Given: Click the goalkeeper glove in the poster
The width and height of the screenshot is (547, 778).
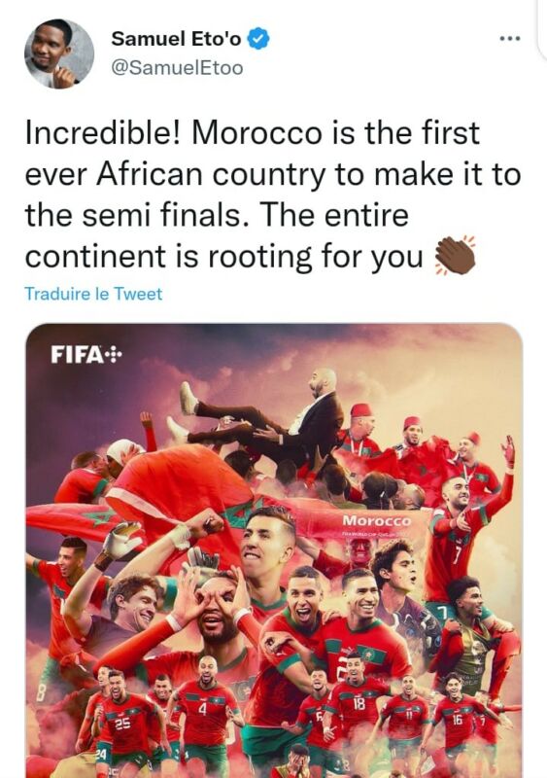Looking at the screenshot, I should (121, 540).
